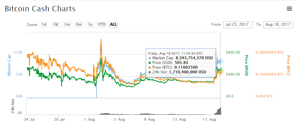301x125 pixels.
Task: Click the tooltip Price (BTC) 0.11662500 row
Action: (173, 67)
